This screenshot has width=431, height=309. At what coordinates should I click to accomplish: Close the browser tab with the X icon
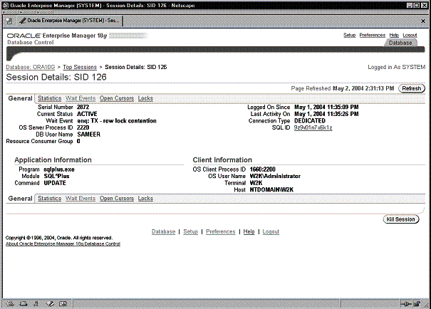[423, 21]
